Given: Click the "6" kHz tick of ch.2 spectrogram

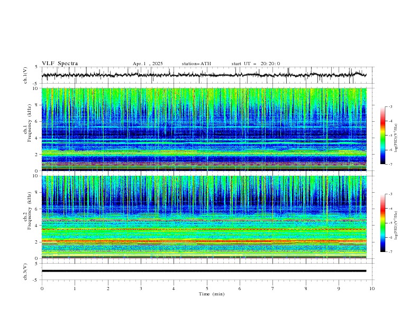Looking at the screenshot, I should 38,209.
